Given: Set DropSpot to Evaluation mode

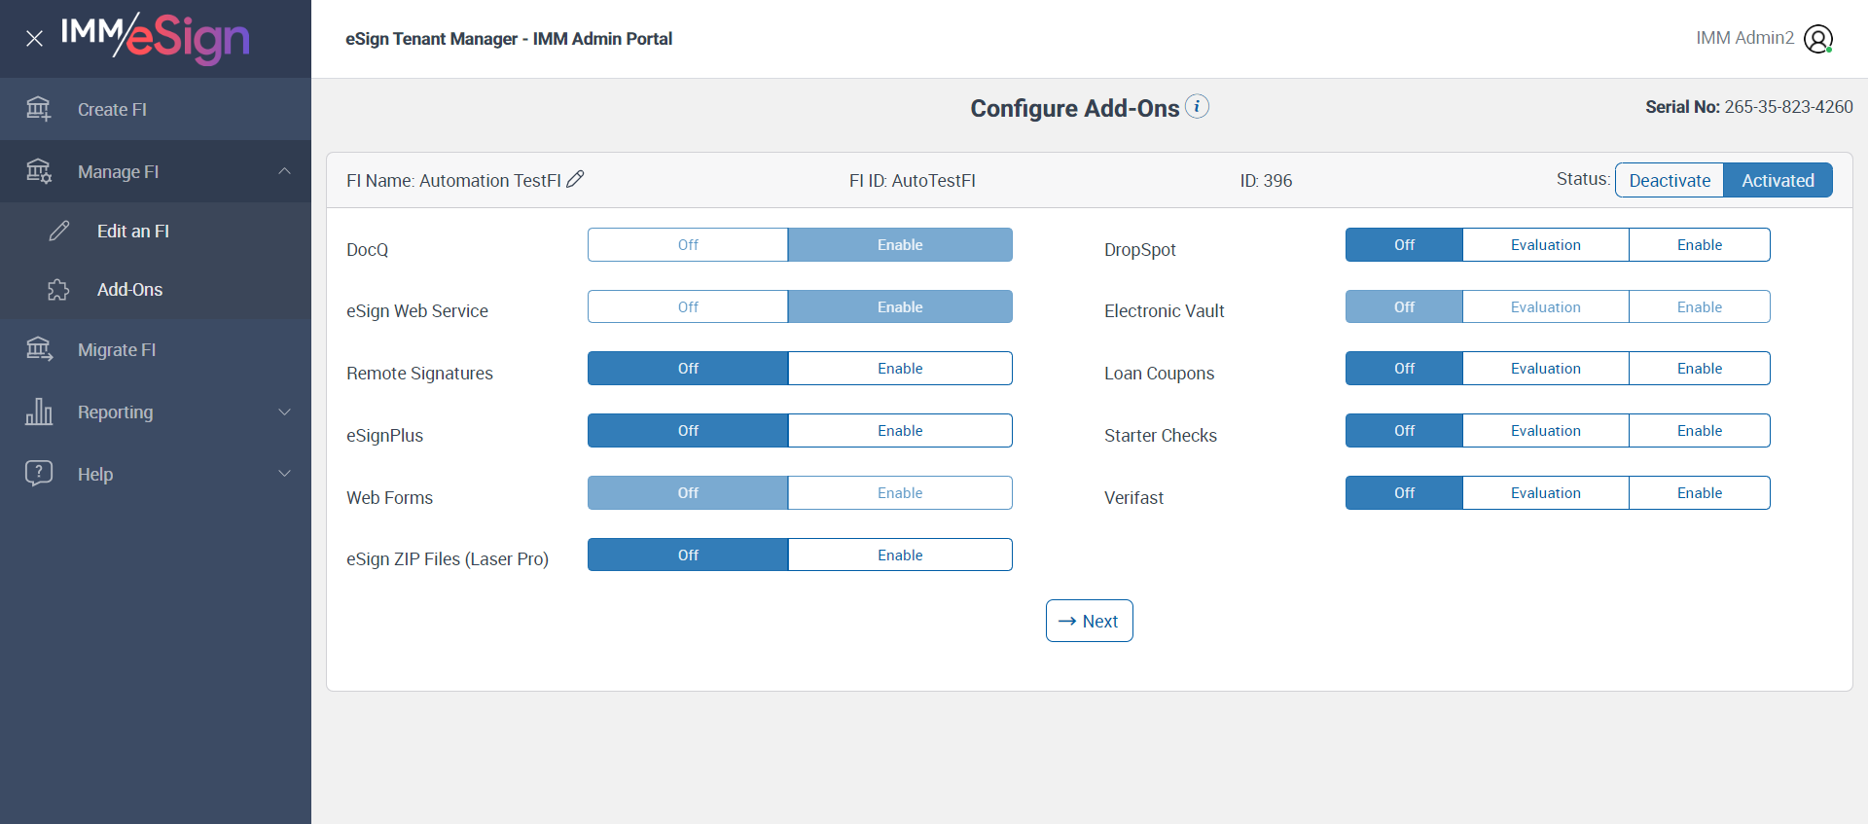Looking at the screenshot, I should tap(1545, 245).
